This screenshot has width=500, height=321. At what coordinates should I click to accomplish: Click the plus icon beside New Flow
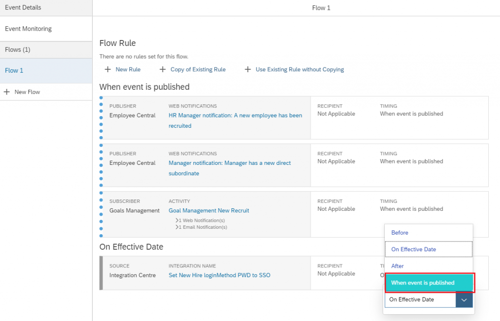(x=7, y=92)
